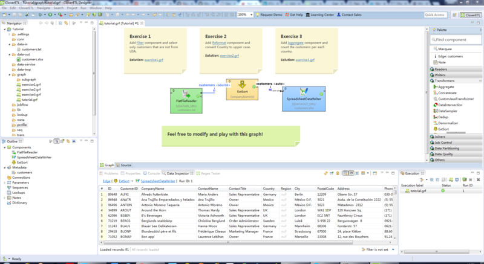Viewport: 484px width, 264px height.
Task: Choose ExtSort in Palette list
Action: coord(441,129)
